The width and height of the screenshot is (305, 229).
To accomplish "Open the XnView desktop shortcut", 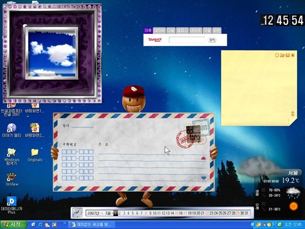I will pos(12,179).
